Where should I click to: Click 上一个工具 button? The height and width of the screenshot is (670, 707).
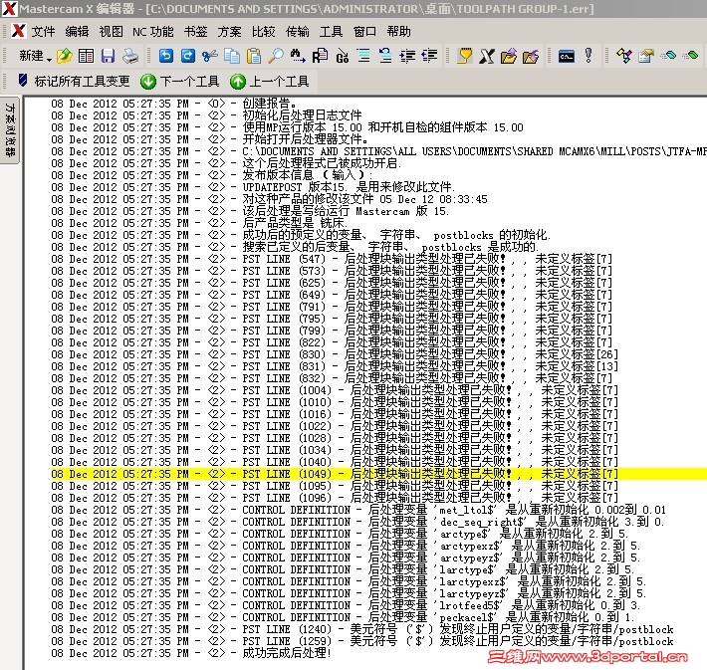(x=269, y=82)
